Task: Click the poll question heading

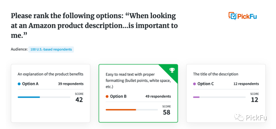Action: click(x=94, y=26)
